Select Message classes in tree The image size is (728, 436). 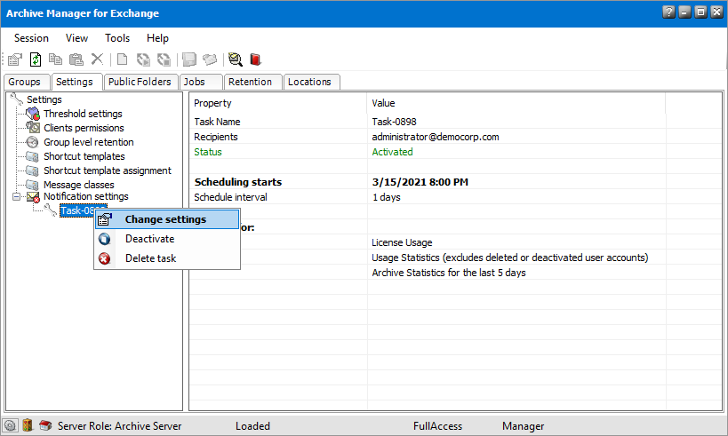78,185
